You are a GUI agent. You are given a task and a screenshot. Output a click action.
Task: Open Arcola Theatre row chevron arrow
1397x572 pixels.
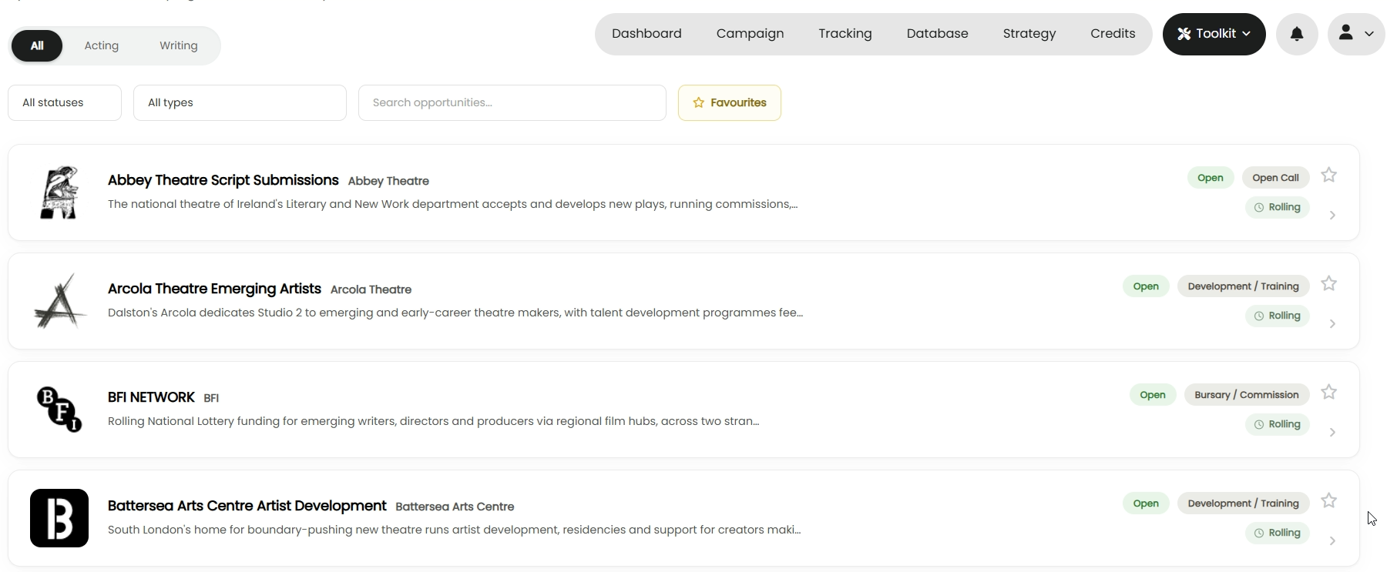[1332, 324]
